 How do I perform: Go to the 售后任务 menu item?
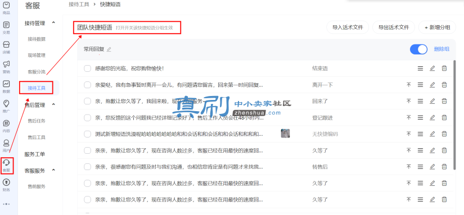[x=37, y=121]
